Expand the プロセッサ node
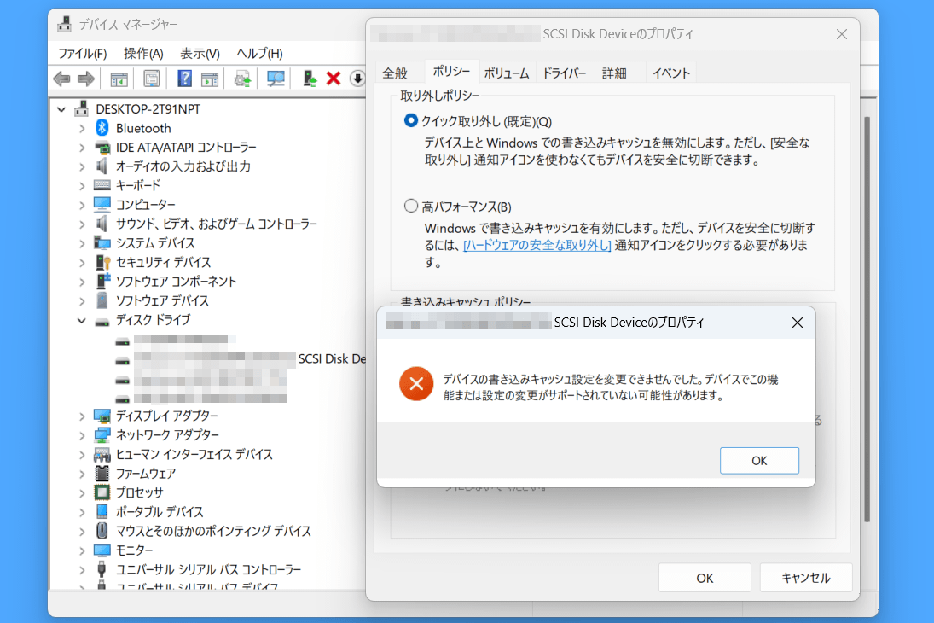 82,492
